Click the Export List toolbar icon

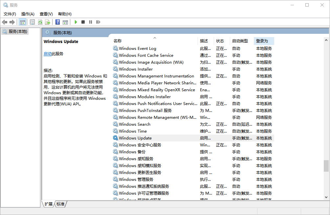[x=48, y=22]
